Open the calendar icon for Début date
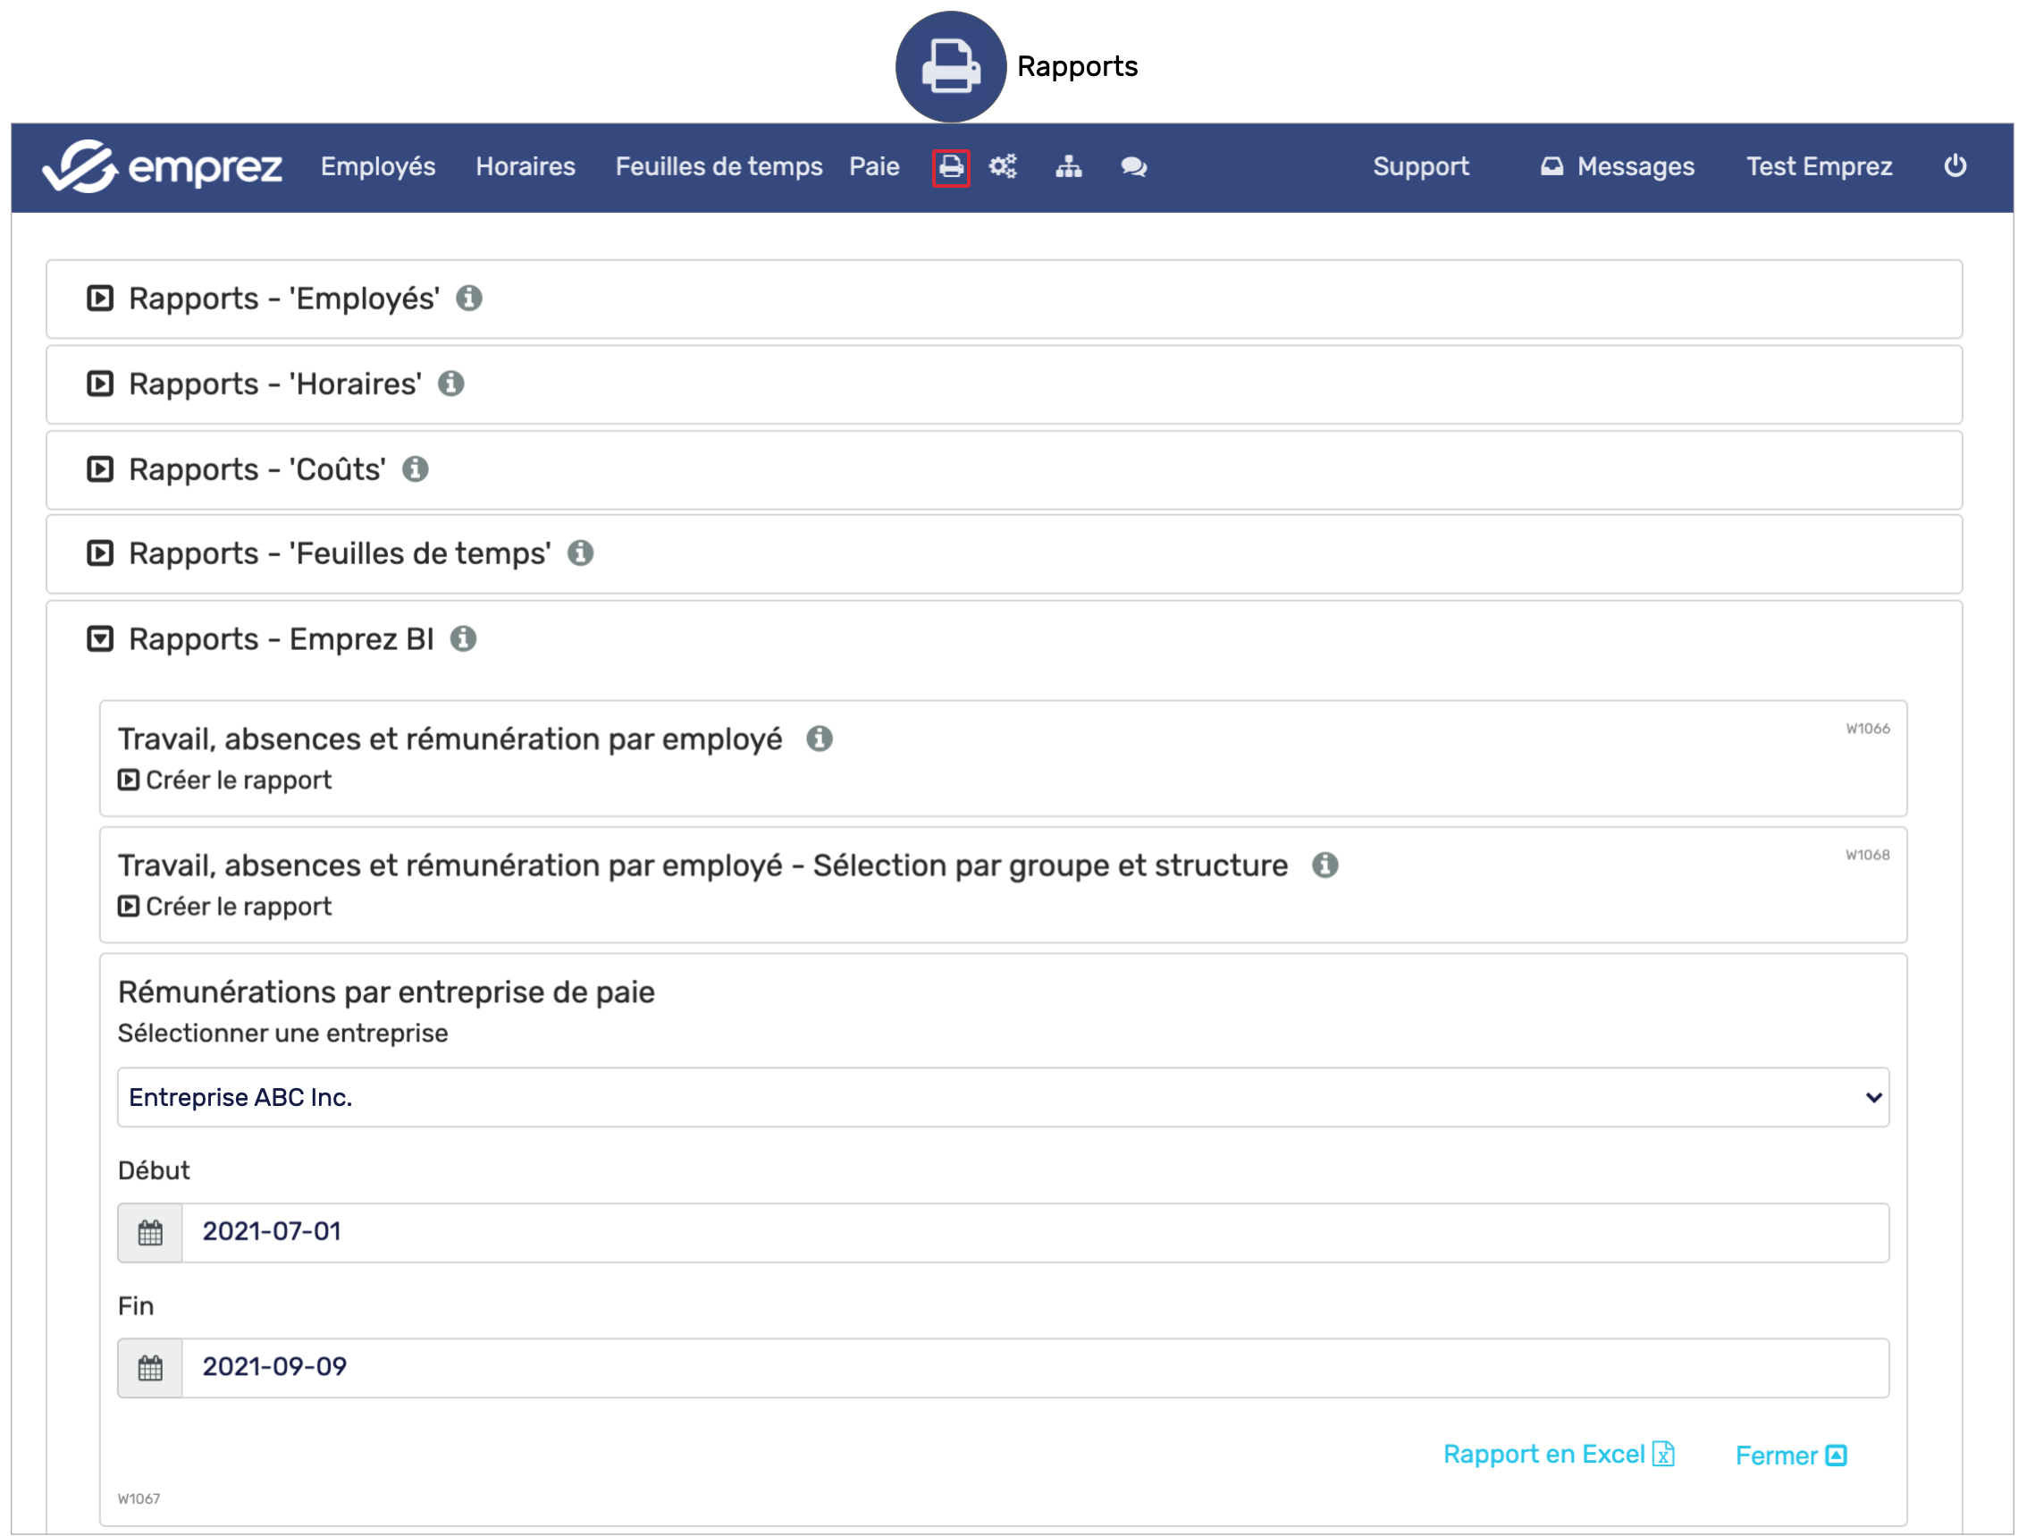The image size is (2018, 1536). pos(150,1234)
